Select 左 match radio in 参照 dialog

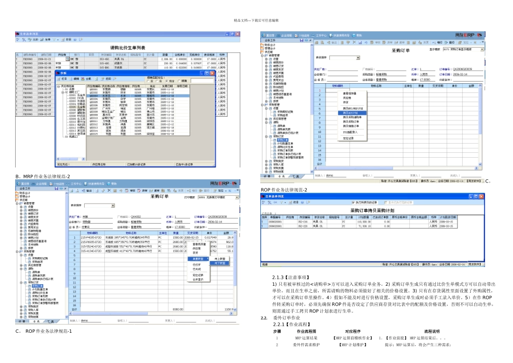[x=148, y=81]
